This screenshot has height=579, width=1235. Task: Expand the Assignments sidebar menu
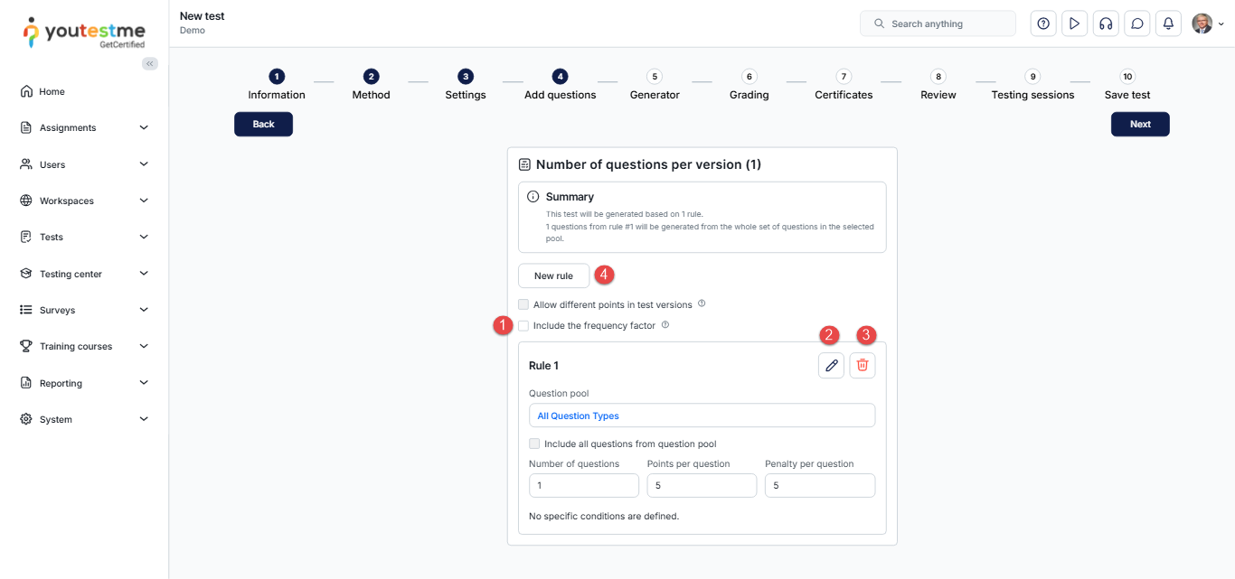(83, 127)
